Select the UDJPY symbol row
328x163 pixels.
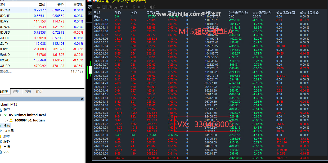coord(42,21)
